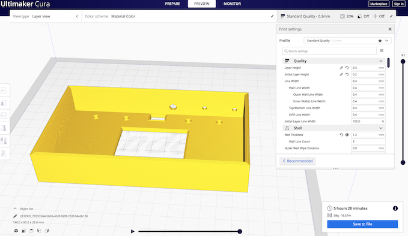Switch to left side view cube icon
408x236 pixels.
point(39,231)
